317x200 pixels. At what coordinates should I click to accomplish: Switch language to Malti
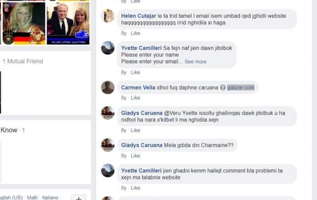(32, 197)
